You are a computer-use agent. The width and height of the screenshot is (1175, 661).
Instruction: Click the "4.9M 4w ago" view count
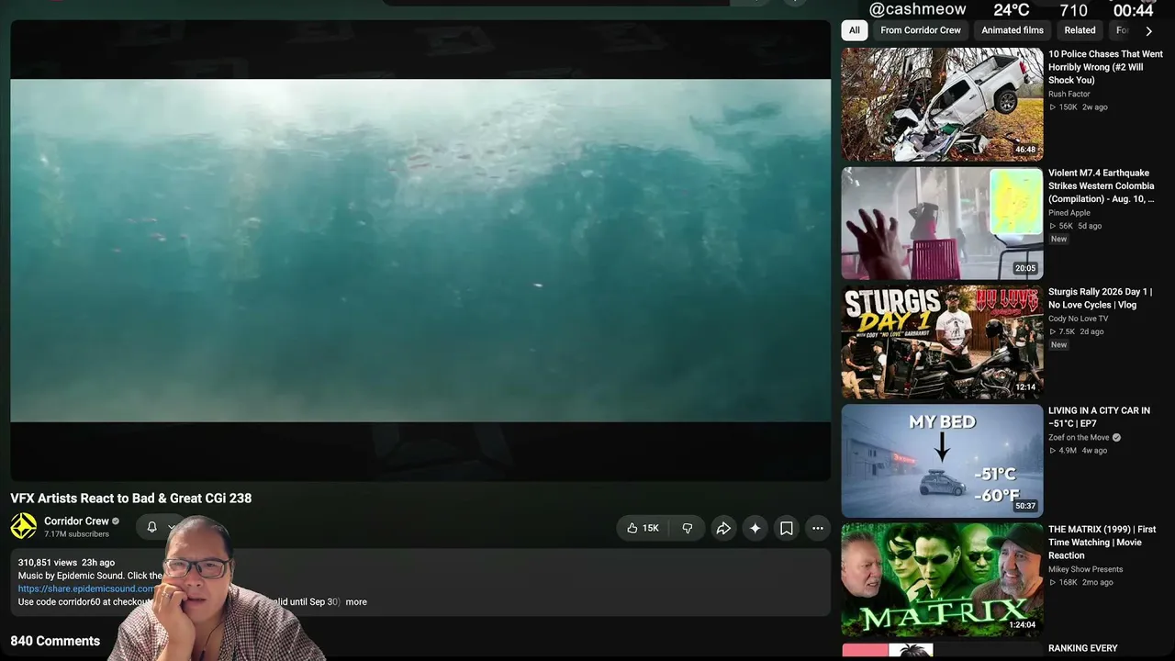tap(1079, 451)
